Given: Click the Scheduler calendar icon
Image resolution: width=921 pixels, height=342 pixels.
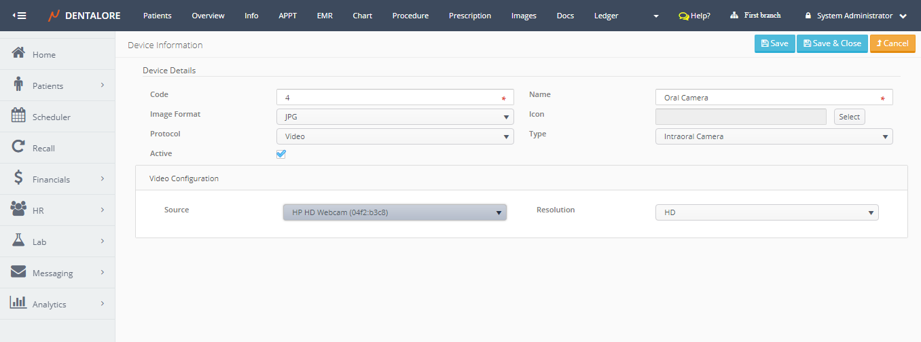Looking at the screenshot, I should (x=19, y=116).
